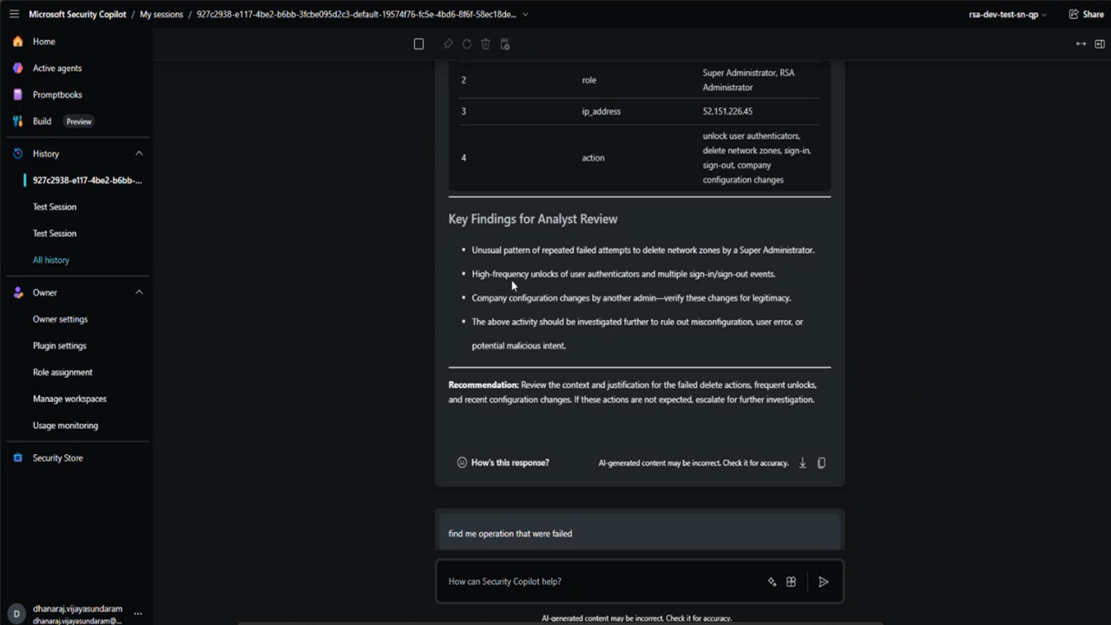This screenshot has width=1111, height=625.
Task: Open the first Test Session entry
Action: 55,207
